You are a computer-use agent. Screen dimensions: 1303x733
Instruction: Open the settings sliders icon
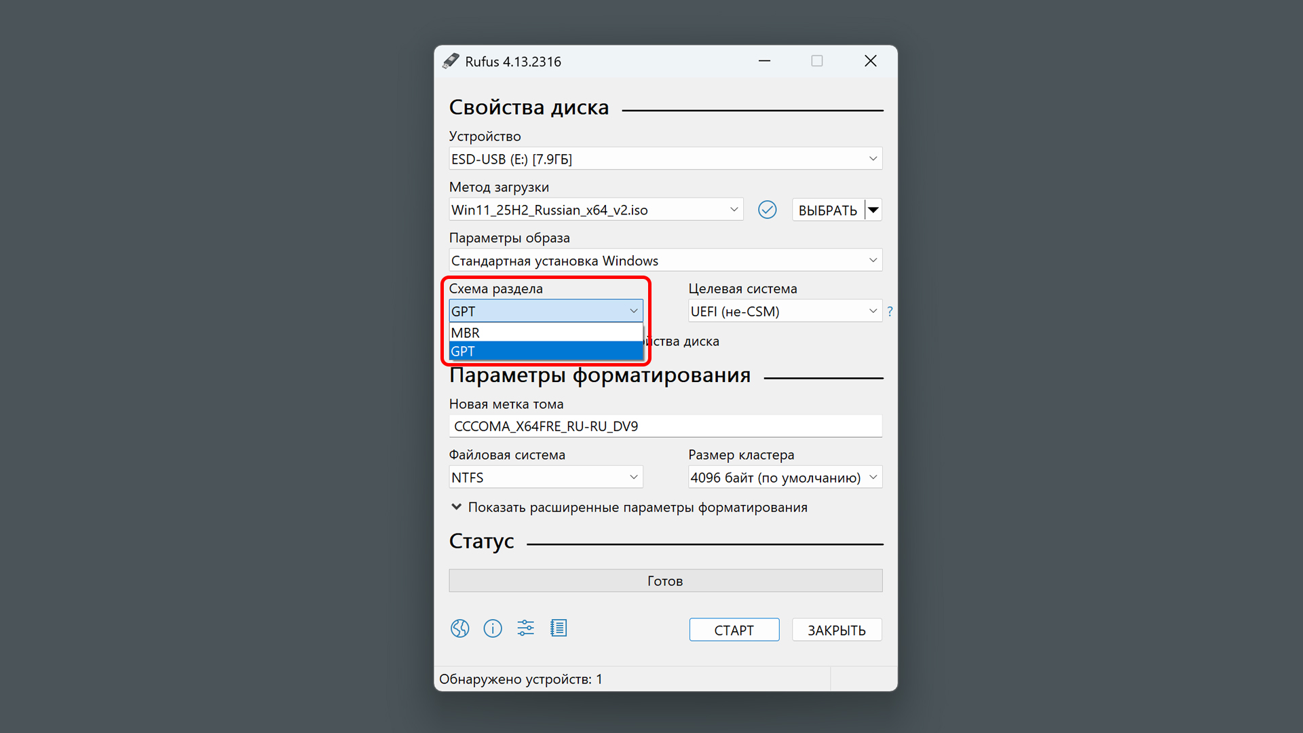526,628
